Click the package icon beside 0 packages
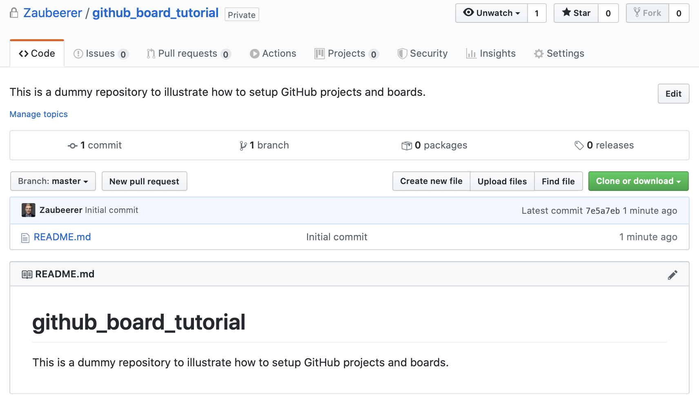The height and width of the screenshot is (403, 699). click(x=407, y=145)
